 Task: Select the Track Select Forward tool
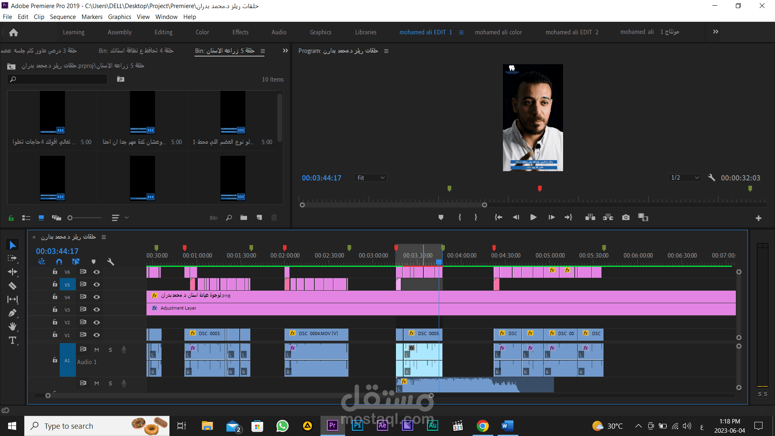pyautogui.click(x=13, y=258)
